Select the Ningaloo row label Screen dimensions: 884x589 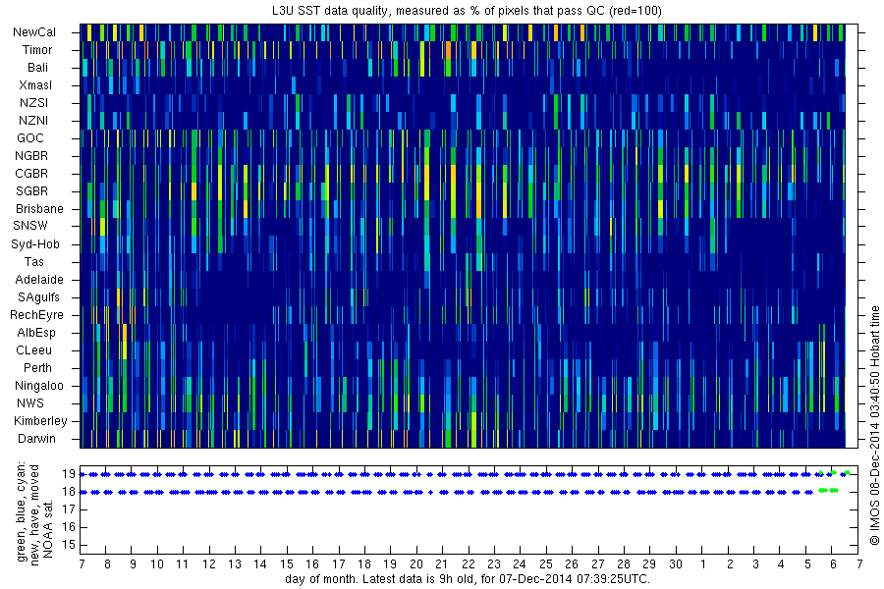tap(39, 386)
